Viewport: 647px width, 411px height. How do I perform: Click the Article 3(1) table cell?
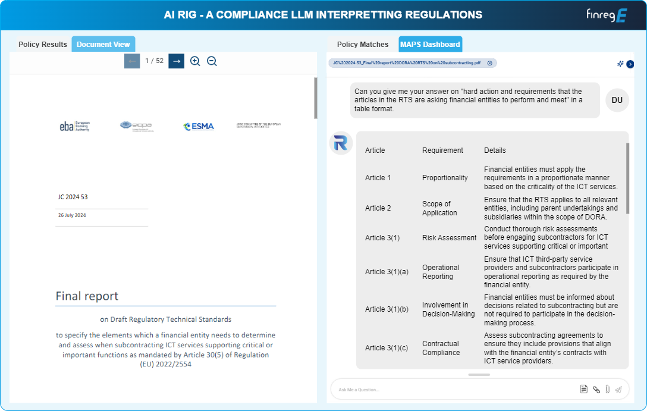click(382, 238)
